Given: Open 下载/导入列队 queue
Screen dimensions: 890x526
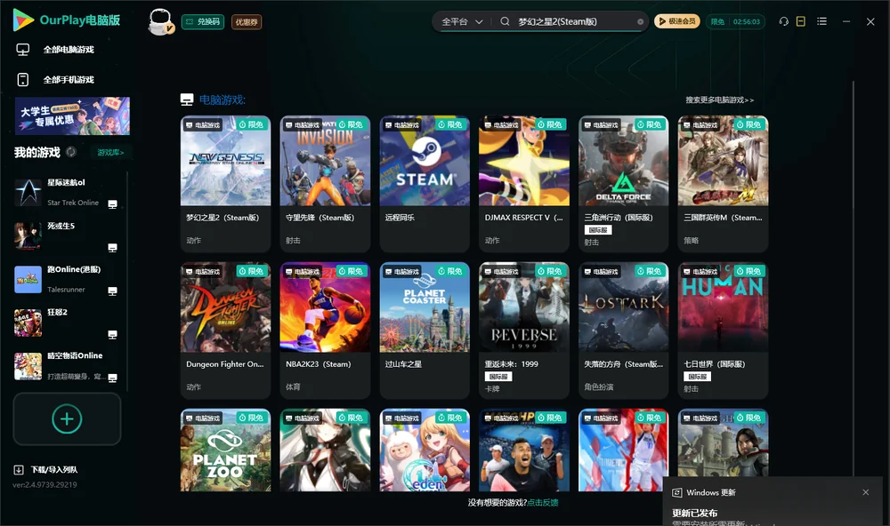Looking at the screenshot, I should pos(54,469).
